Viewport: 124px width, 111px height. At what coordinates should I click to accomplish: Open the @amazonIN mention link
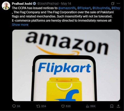pyautogui.click(x=67, y=8)
